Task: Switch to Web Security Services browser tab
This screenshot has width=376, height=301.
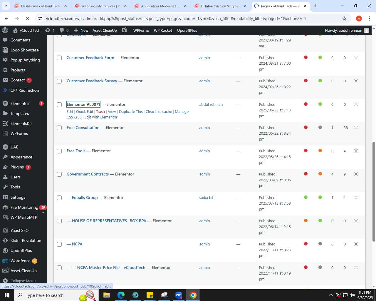Action: [x=101, y=6]
